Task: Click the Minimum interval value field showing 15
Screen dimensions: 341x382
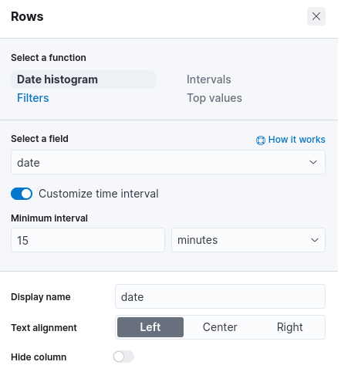Action: coord(88,240)
